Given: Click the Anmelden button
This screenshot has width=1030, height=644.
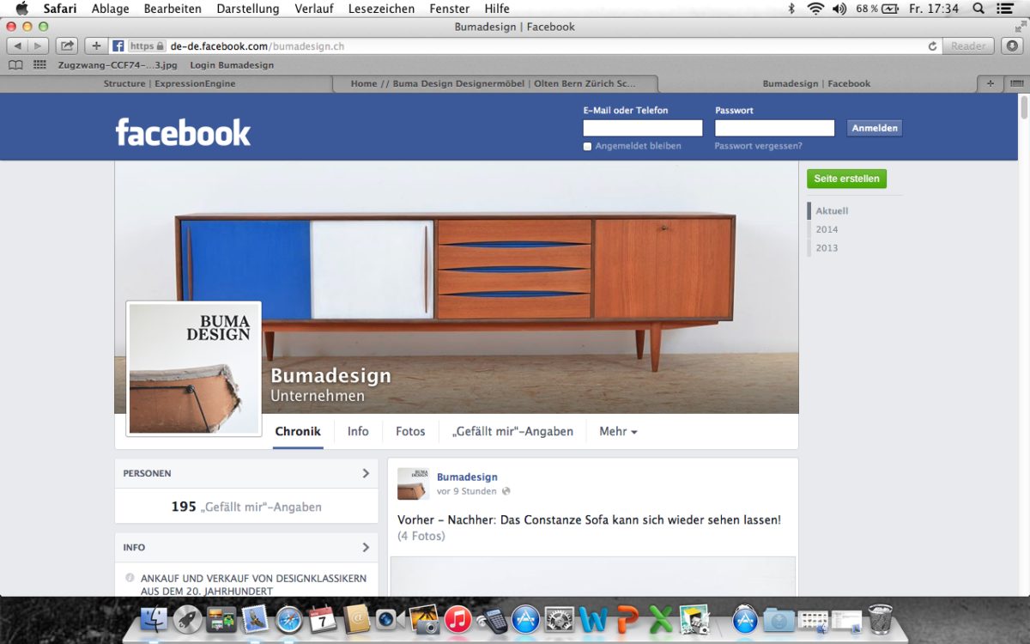Looking at the screenshot, I should coord(875,128).
